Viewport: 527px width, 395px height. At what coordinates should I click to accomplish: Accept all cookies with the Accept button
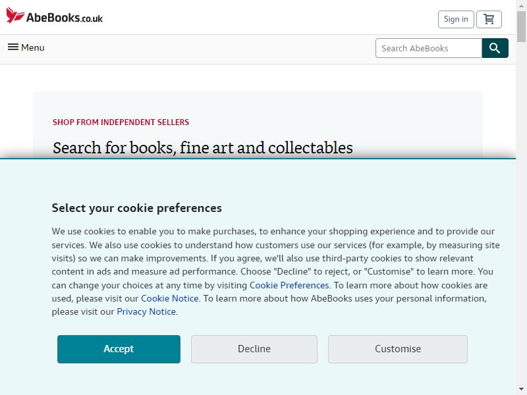tap(119, 349)
